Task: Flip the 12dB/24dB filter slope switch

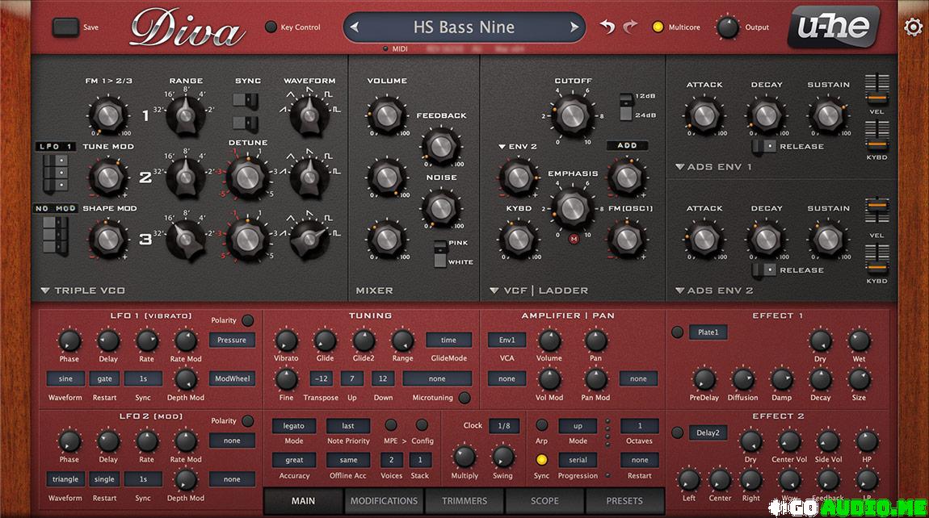Action: pos(625,106)
